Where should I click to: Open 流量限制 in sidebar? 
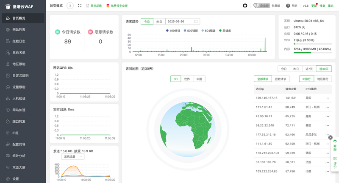tap(23, 87)
